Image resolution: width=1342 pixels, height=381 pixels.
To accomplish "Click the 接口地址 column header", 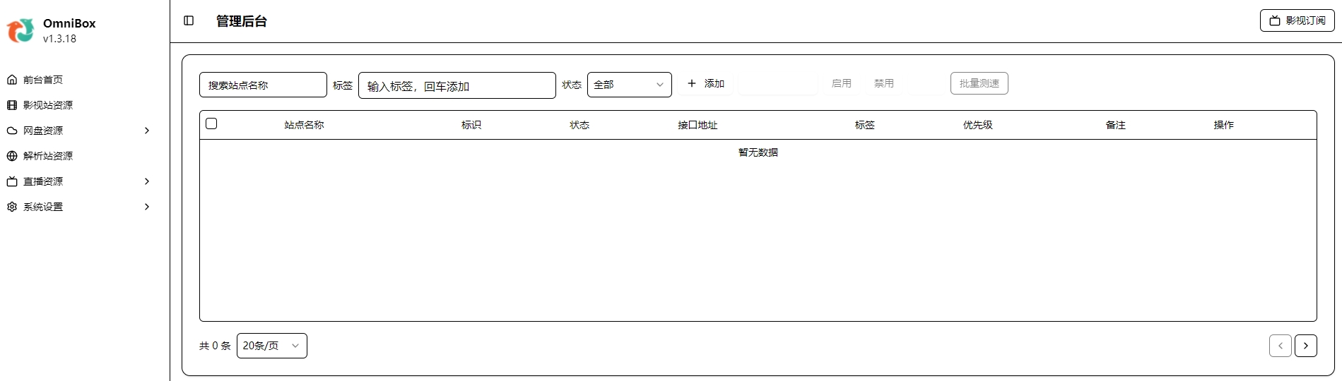I will pos(698,125).
